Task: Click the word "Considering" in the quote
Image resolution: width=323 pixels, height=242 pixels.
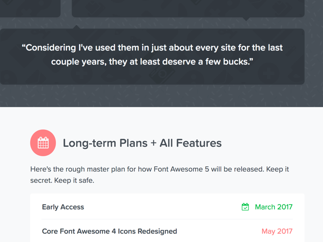Action: (51, 48)
